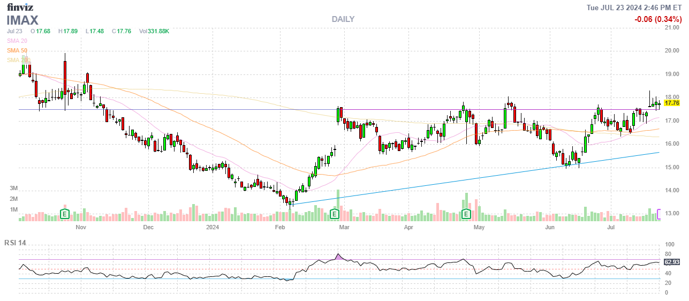Viewport: 689px width, 301px height.
Task: Click the Jul 23 date in the OHLC row
Action: (x=14, y=31)
